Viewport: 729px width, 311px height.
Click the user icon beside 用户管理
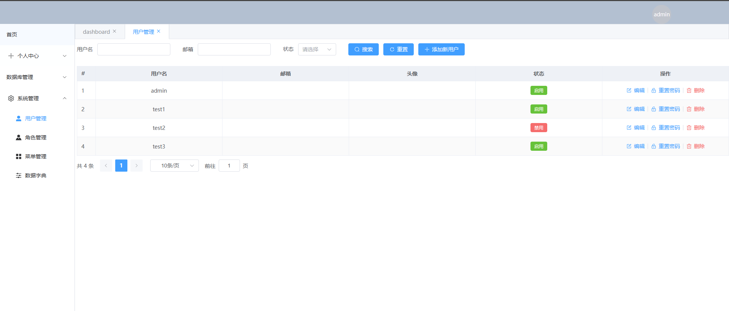19,118
